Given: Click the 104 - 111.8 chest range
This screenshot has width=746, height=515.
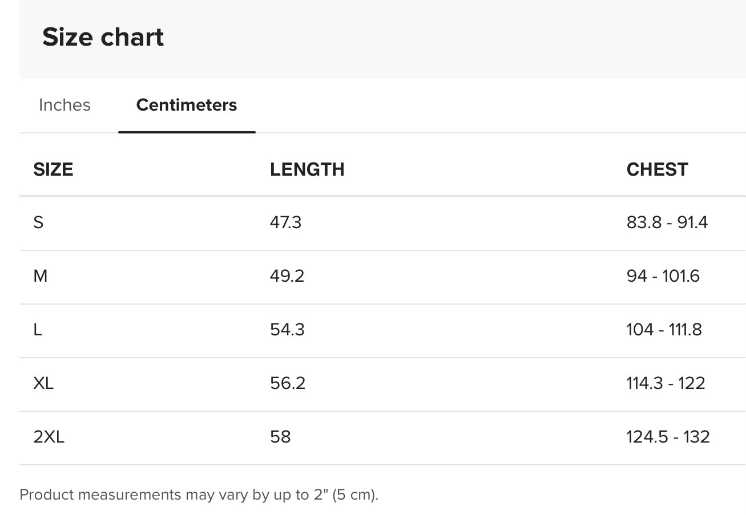Looking at the screenshot, I should (x=664, y=330).
